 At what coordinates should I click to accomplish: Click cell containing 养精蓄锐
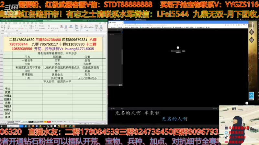[27, 74]
